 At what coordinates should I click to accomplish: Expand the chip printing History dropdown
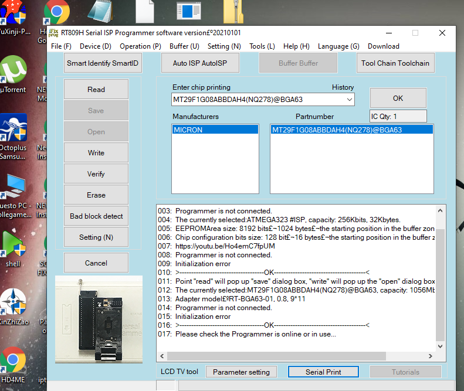(350, 100)
